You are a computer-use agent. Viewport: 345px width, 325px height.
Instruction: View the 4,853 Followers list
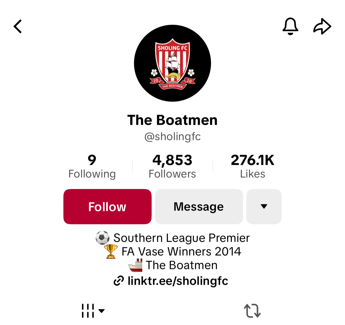(172, 166)
